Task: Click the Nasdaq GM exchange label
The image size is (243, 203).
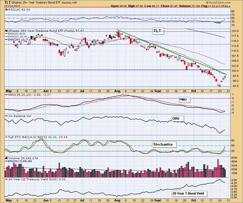Action: click(x=69, y=3)
